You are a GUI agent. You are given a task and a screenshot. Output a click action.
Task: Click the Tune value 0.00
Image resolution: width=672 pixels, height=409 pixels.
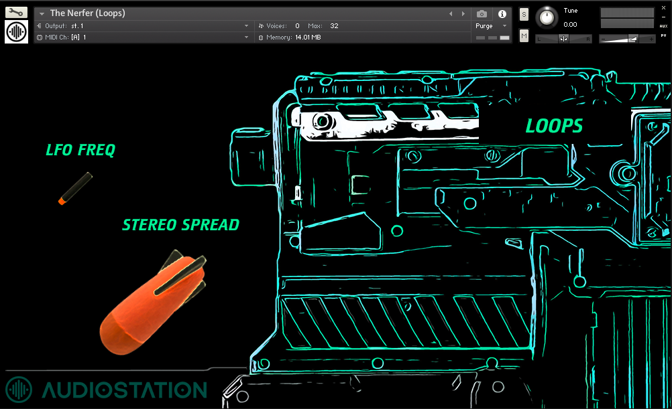571,24
